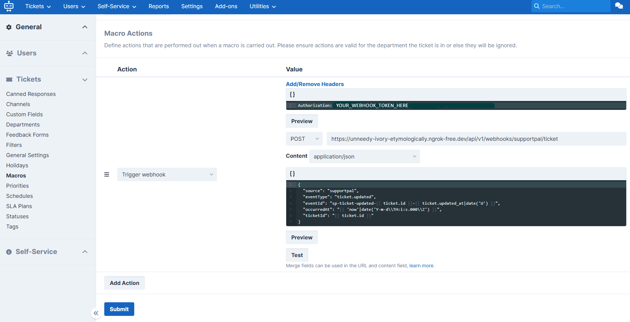The height and width of the screenshot is (322, 630).
Task: Click the Add Action button
Action: click(x=124, y=283)
